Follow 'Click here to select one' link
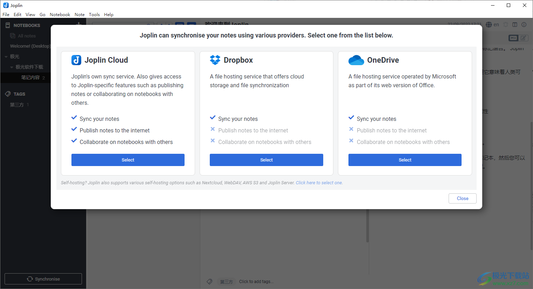This screenshot has height=289, width=533. [319, 183]
